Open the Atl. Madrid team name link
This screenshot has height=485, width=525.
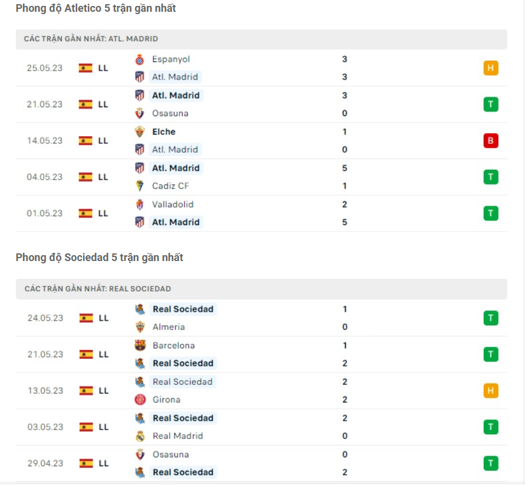pyautogui.click(x=175, y=77)
